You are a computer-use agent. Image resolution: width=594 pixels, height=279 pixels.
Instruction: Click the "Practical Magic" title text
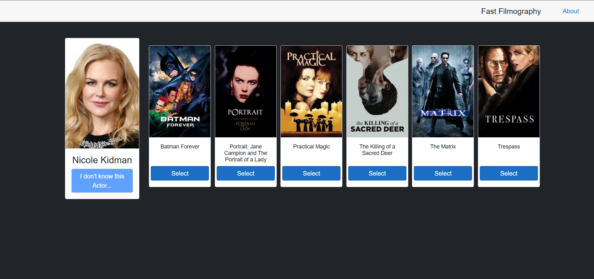311,147
